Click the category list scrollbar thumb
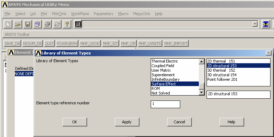This screenshot has height=137, width=274. point(202,86)
